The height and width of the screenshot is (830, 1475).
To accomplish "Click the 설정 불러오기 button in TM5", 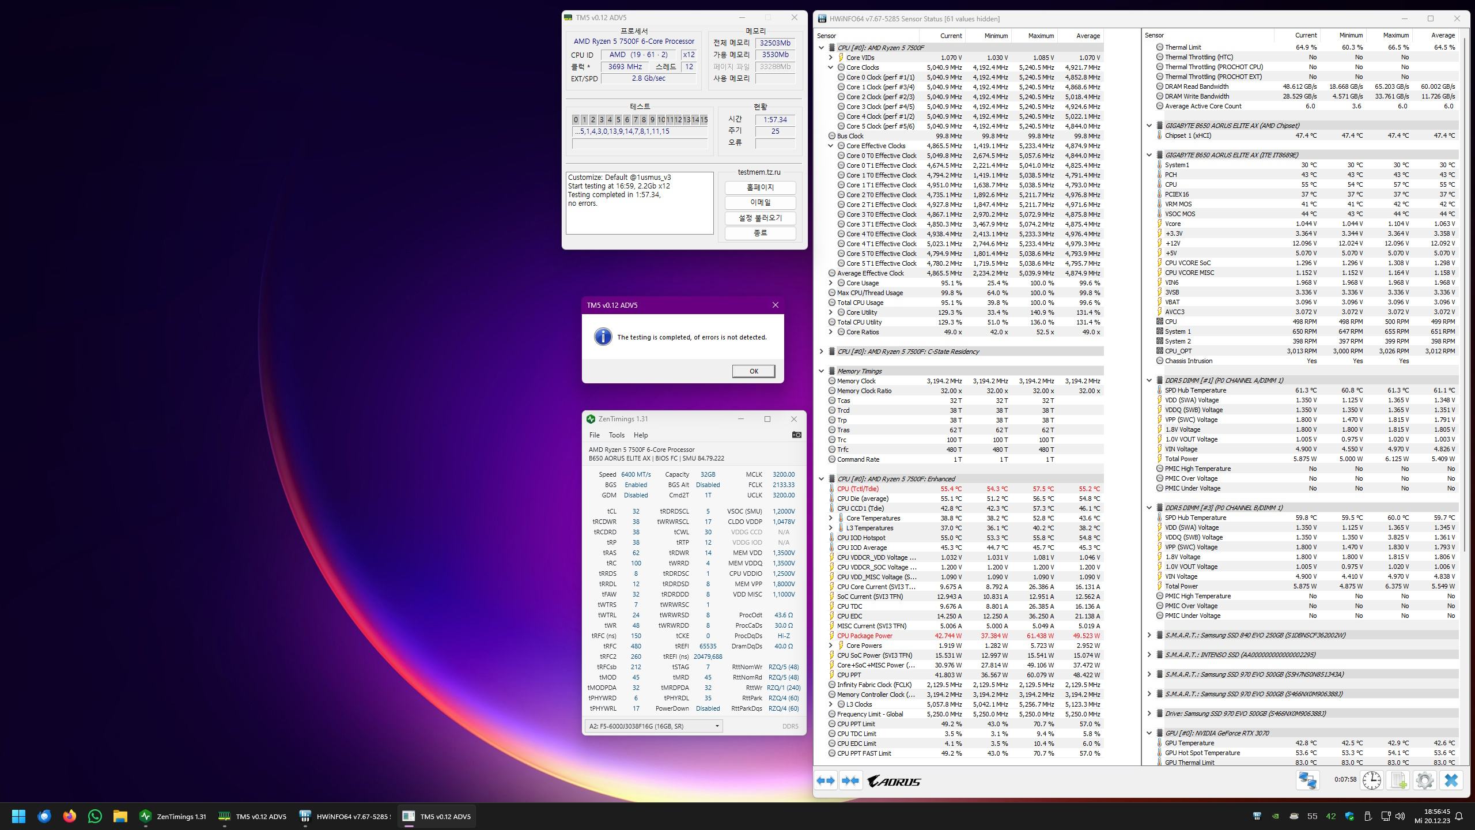I will tap(760, 218).
